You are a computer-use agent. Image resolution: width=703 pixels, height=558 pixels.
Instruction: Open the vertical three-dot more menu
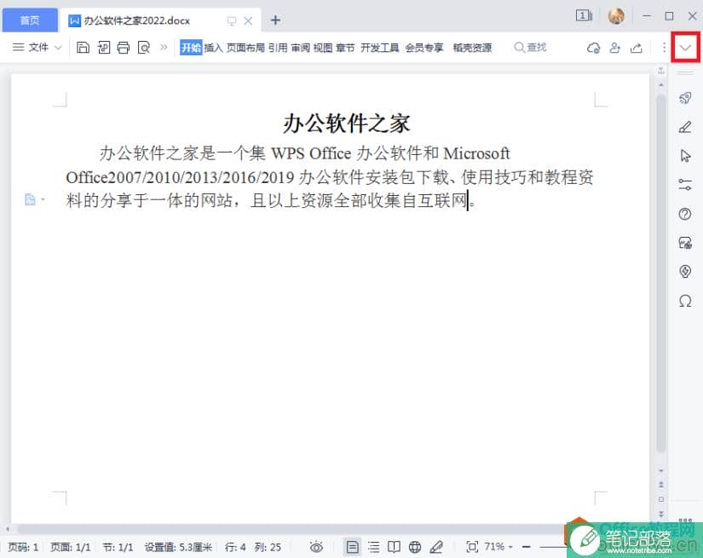pos(664,47)
